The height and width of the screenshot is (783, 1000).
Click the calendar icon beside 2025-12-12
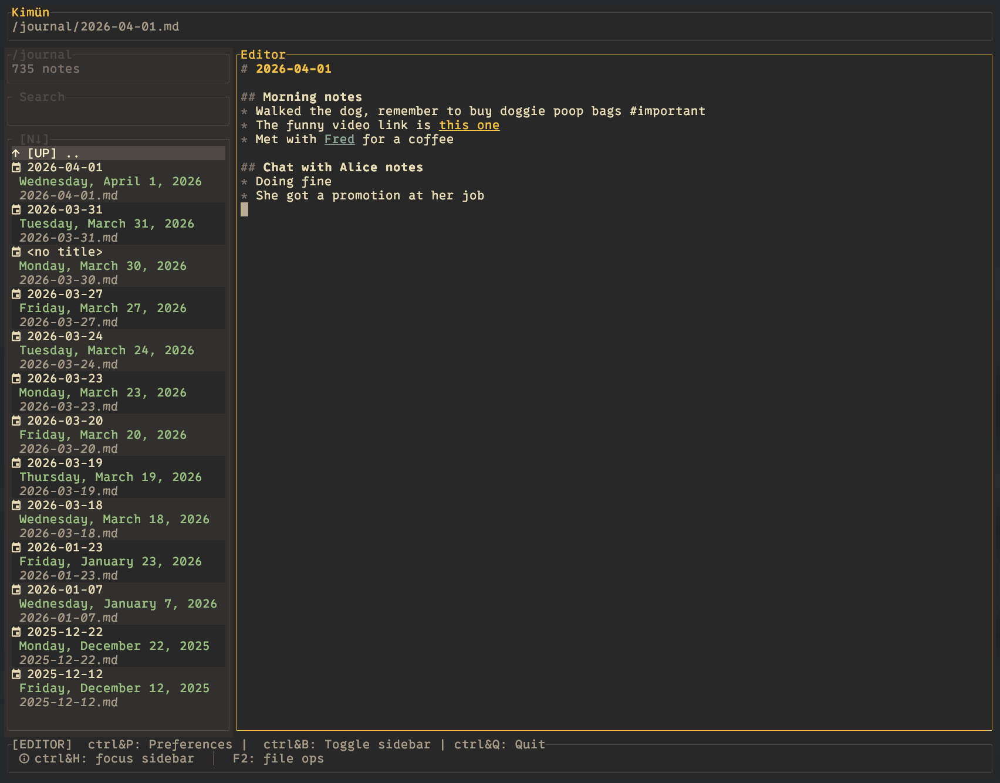(x=16, y=674)
